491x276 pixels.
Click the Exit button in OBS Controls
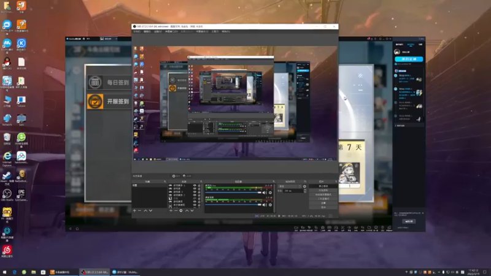click(x=323, y=207)
